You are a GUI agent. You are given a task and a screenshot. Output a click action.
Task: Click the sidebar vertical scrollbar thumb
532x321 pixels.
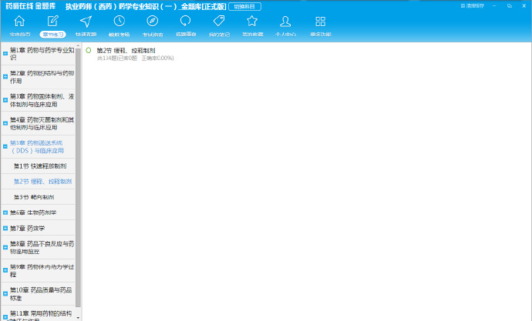click(79, 178)
